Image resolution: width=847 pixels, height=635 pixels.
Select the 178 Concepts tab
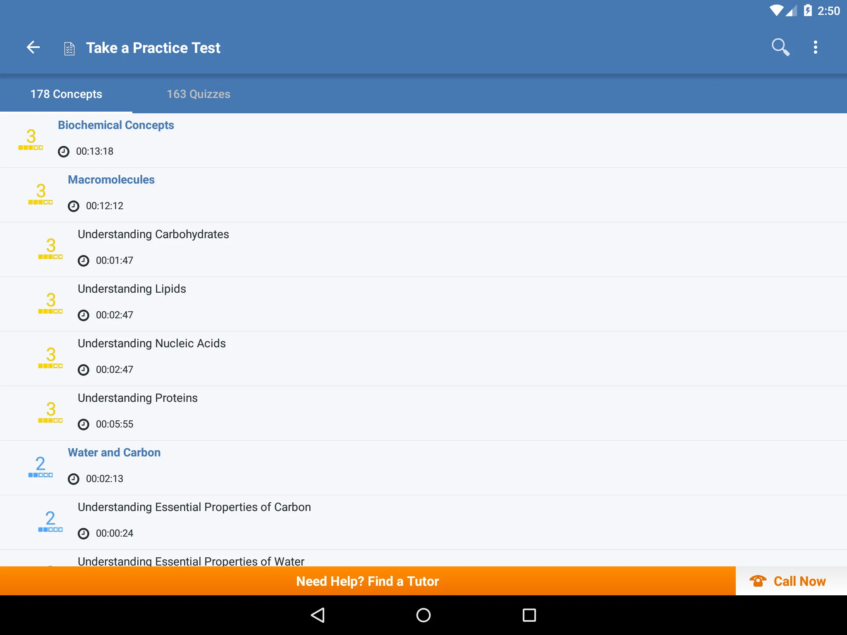coord(67,93)
